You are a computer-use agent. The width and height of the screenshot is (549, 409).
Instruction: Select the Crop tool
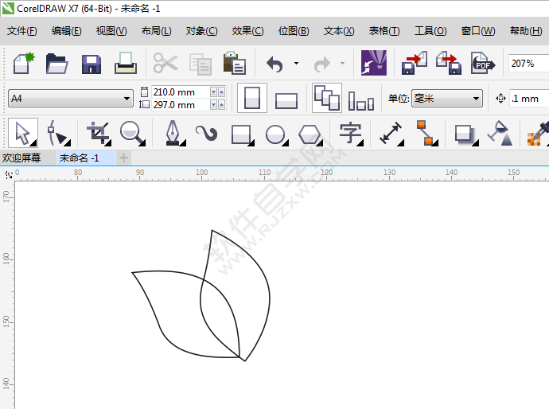[x=99, y=132]
